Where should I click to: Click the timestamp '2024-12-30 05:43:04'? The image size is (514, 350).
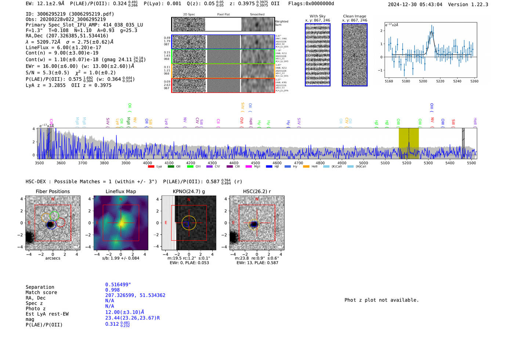point(415,5)
